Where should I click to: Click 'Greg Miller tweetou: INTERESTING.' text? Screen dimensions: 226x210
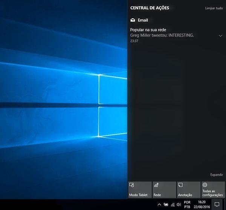pyautogui.click(x=162, y=35)
